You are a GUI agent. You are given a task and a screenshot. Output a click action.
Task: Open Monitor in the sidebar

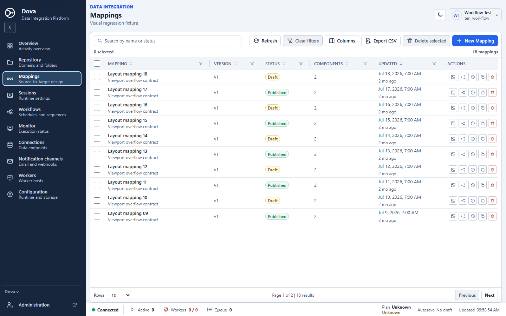point(42,129)
